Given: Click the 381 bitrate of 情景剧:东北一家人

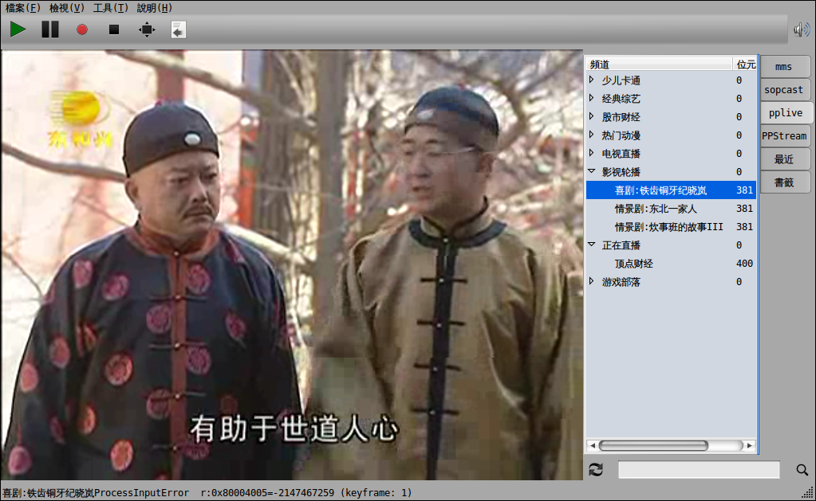Looking at the screenshot, I should pyautogui.click(x=744, y=209).
